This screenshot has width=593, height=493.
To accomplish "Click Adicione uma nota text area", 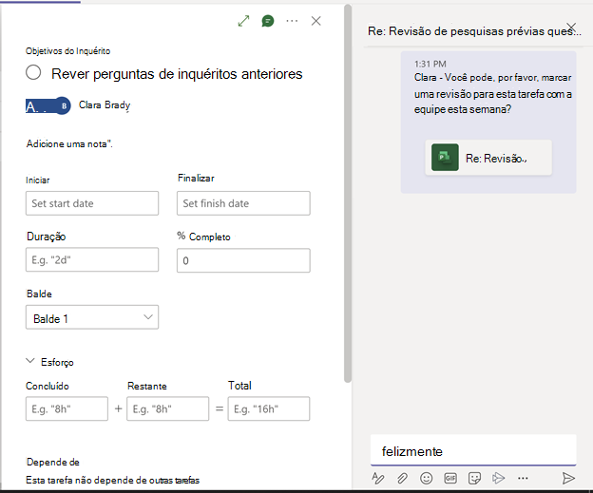I will (x=69, y=144).
